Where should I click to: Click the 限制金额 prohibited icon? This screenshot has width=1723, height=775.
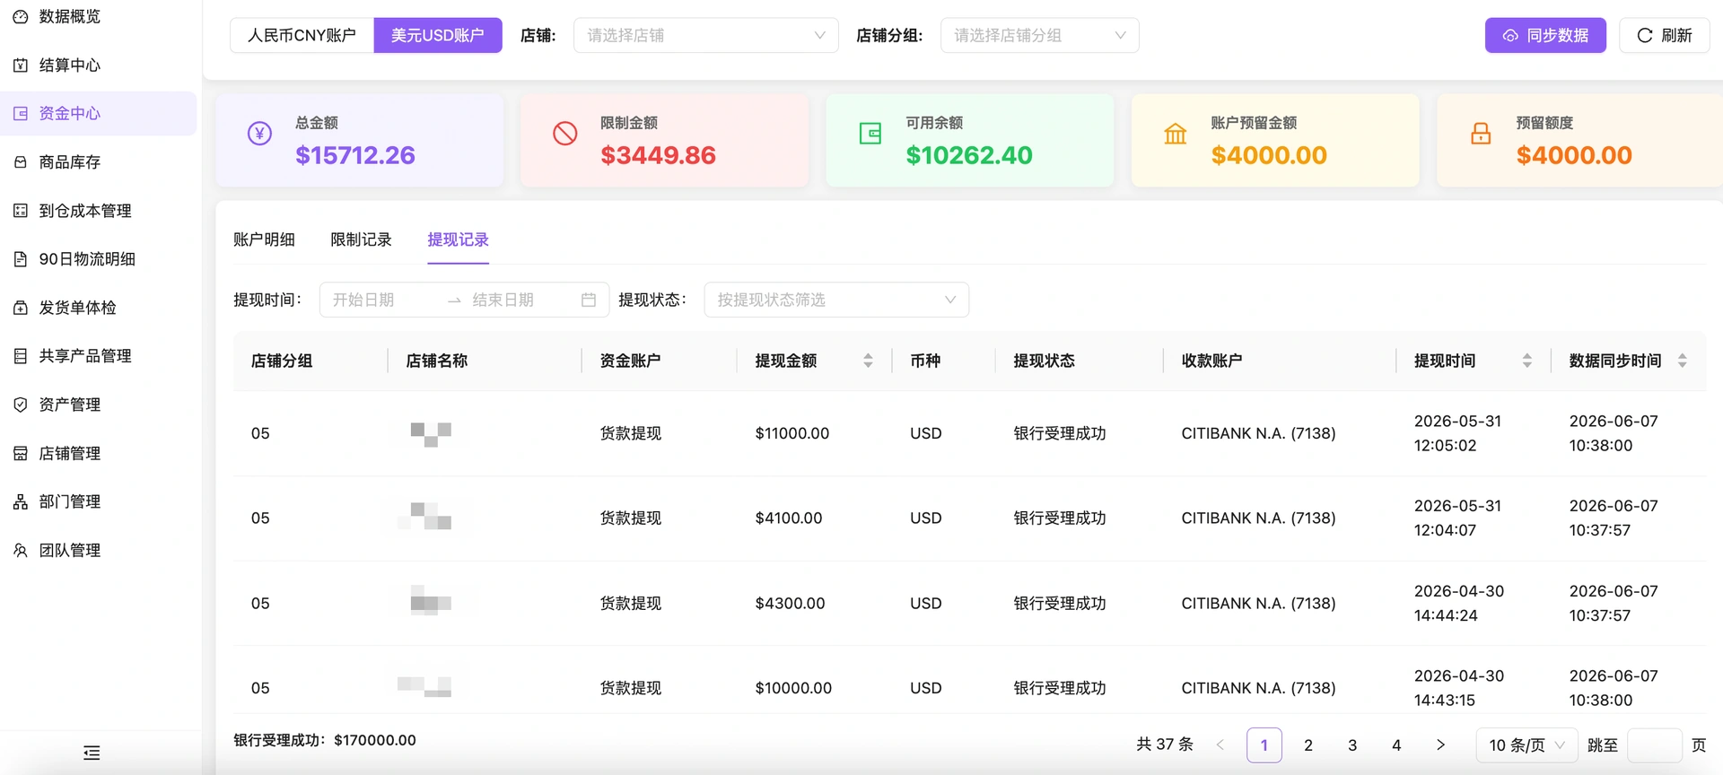pyautogui.click(x=564, y=135)
